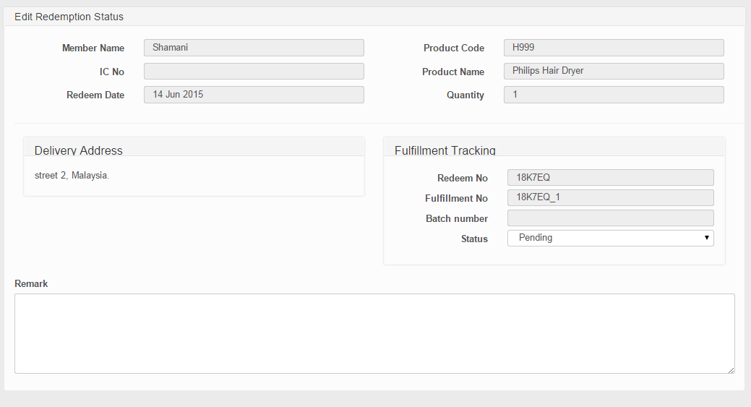Click the street 2, Malaysia address text

tap(72, 176)
